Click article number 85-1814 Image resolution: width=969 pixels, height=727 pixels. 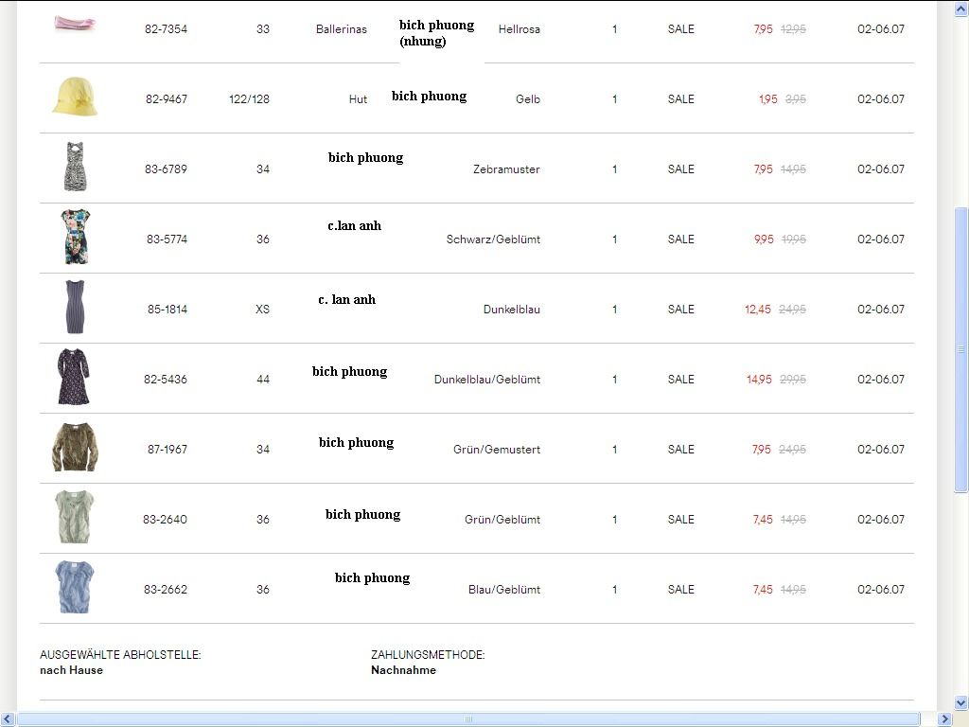coord(167,310)
